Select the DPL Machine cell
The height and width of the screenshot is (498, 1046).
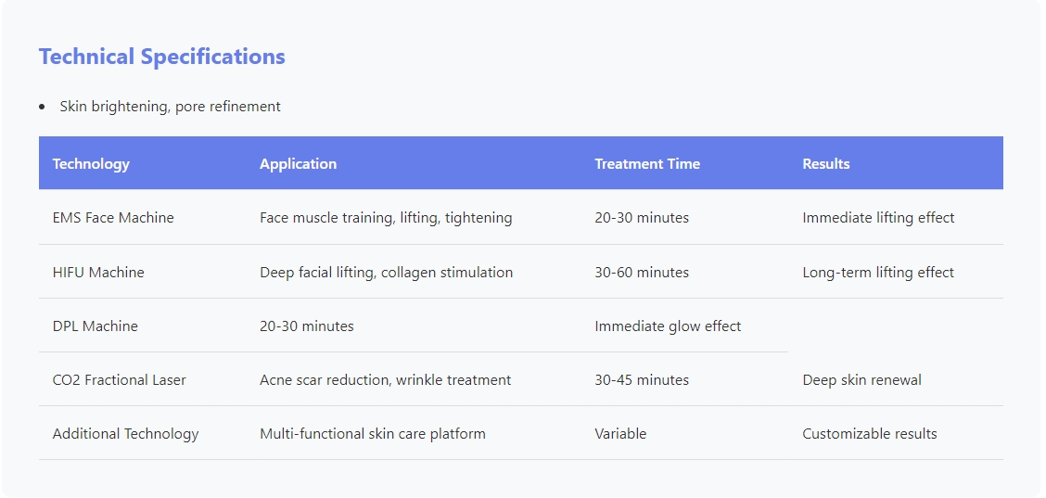tap(95, 326)
